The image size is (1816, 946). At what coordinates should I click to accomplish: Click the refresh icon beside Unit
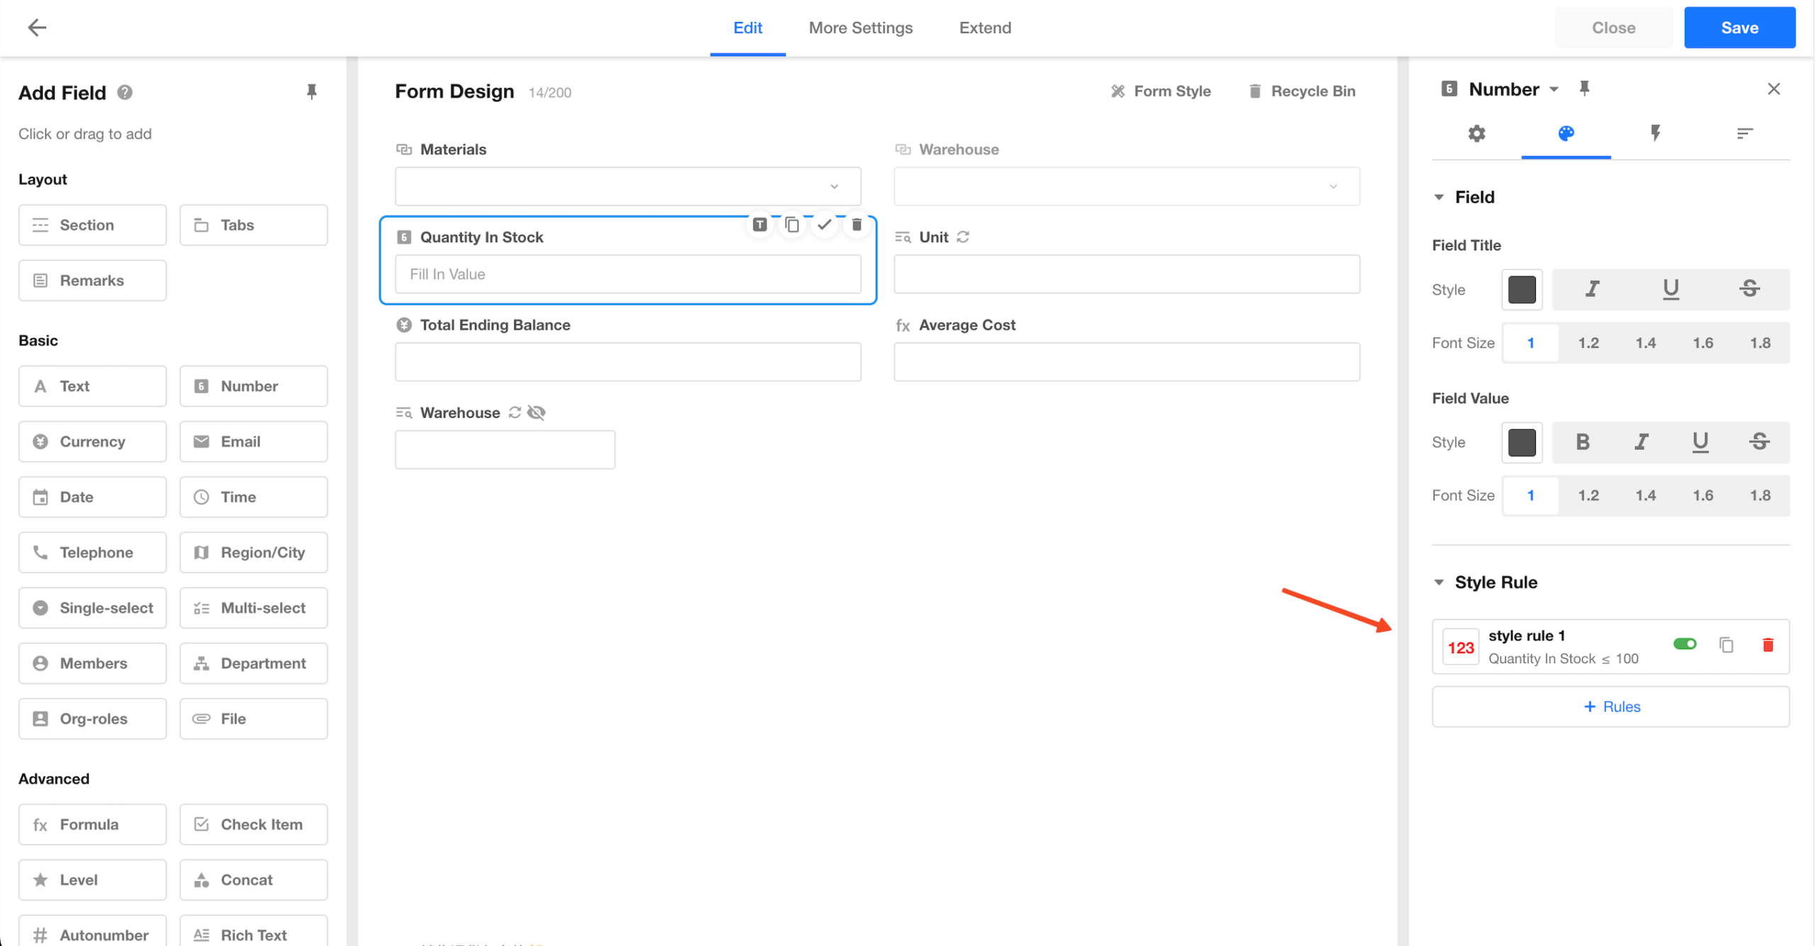click(x=963, y=237)
